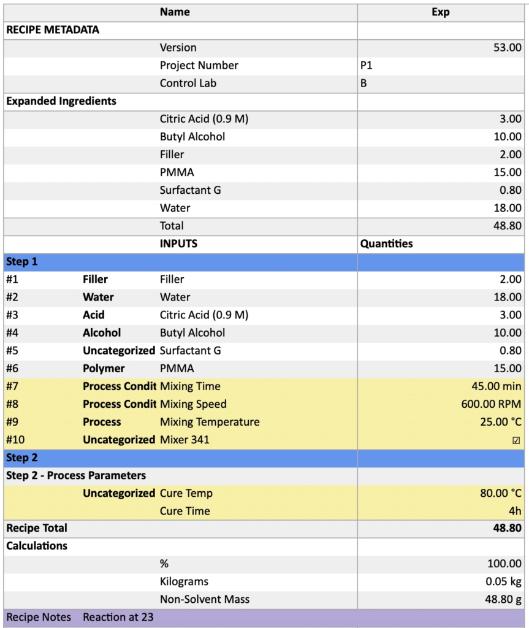Click the Name column header
The height and width of the screenshot is (628, 529).
point(175,12)
